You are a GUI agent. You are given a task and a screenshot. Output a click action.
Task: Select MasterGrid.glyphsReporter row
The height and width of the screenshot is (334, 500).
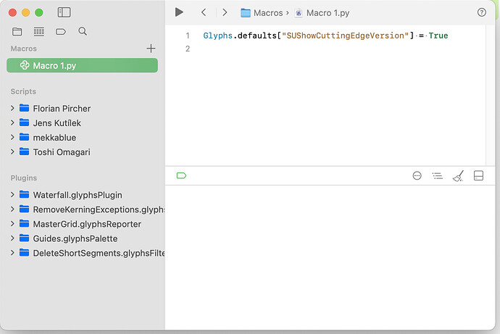coord(83,224)
